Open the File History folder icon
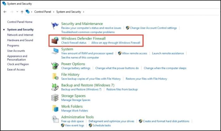 click(x=55, y=76)
